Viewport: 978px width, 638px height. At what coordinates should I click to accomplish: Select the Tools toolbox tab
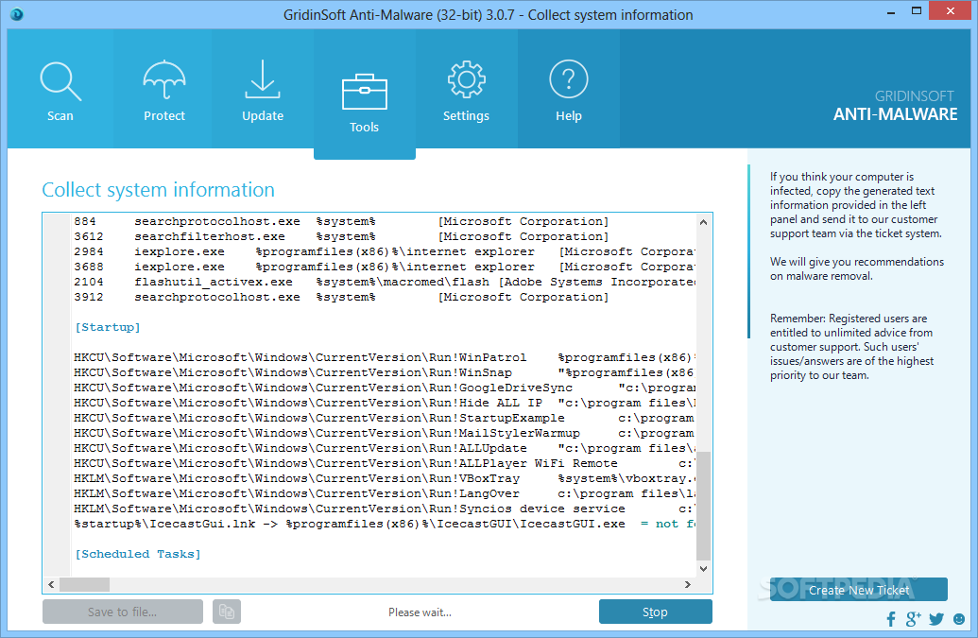tap(364, 95)
